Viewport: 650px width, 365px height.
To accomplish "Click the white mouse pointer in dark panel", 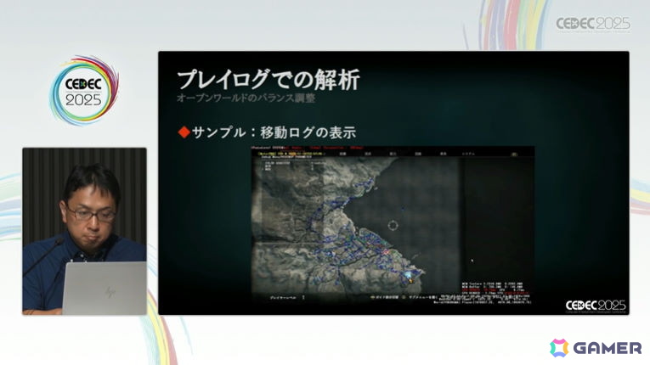I will 472,261.
